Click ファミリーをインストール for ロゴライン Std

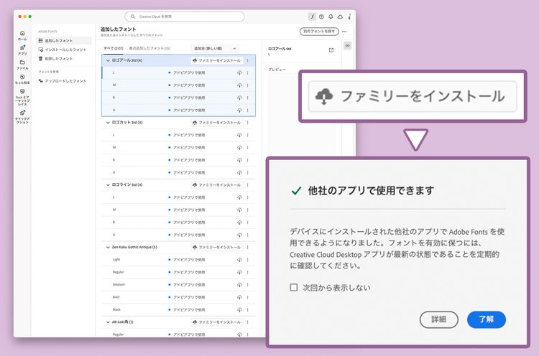216,184
